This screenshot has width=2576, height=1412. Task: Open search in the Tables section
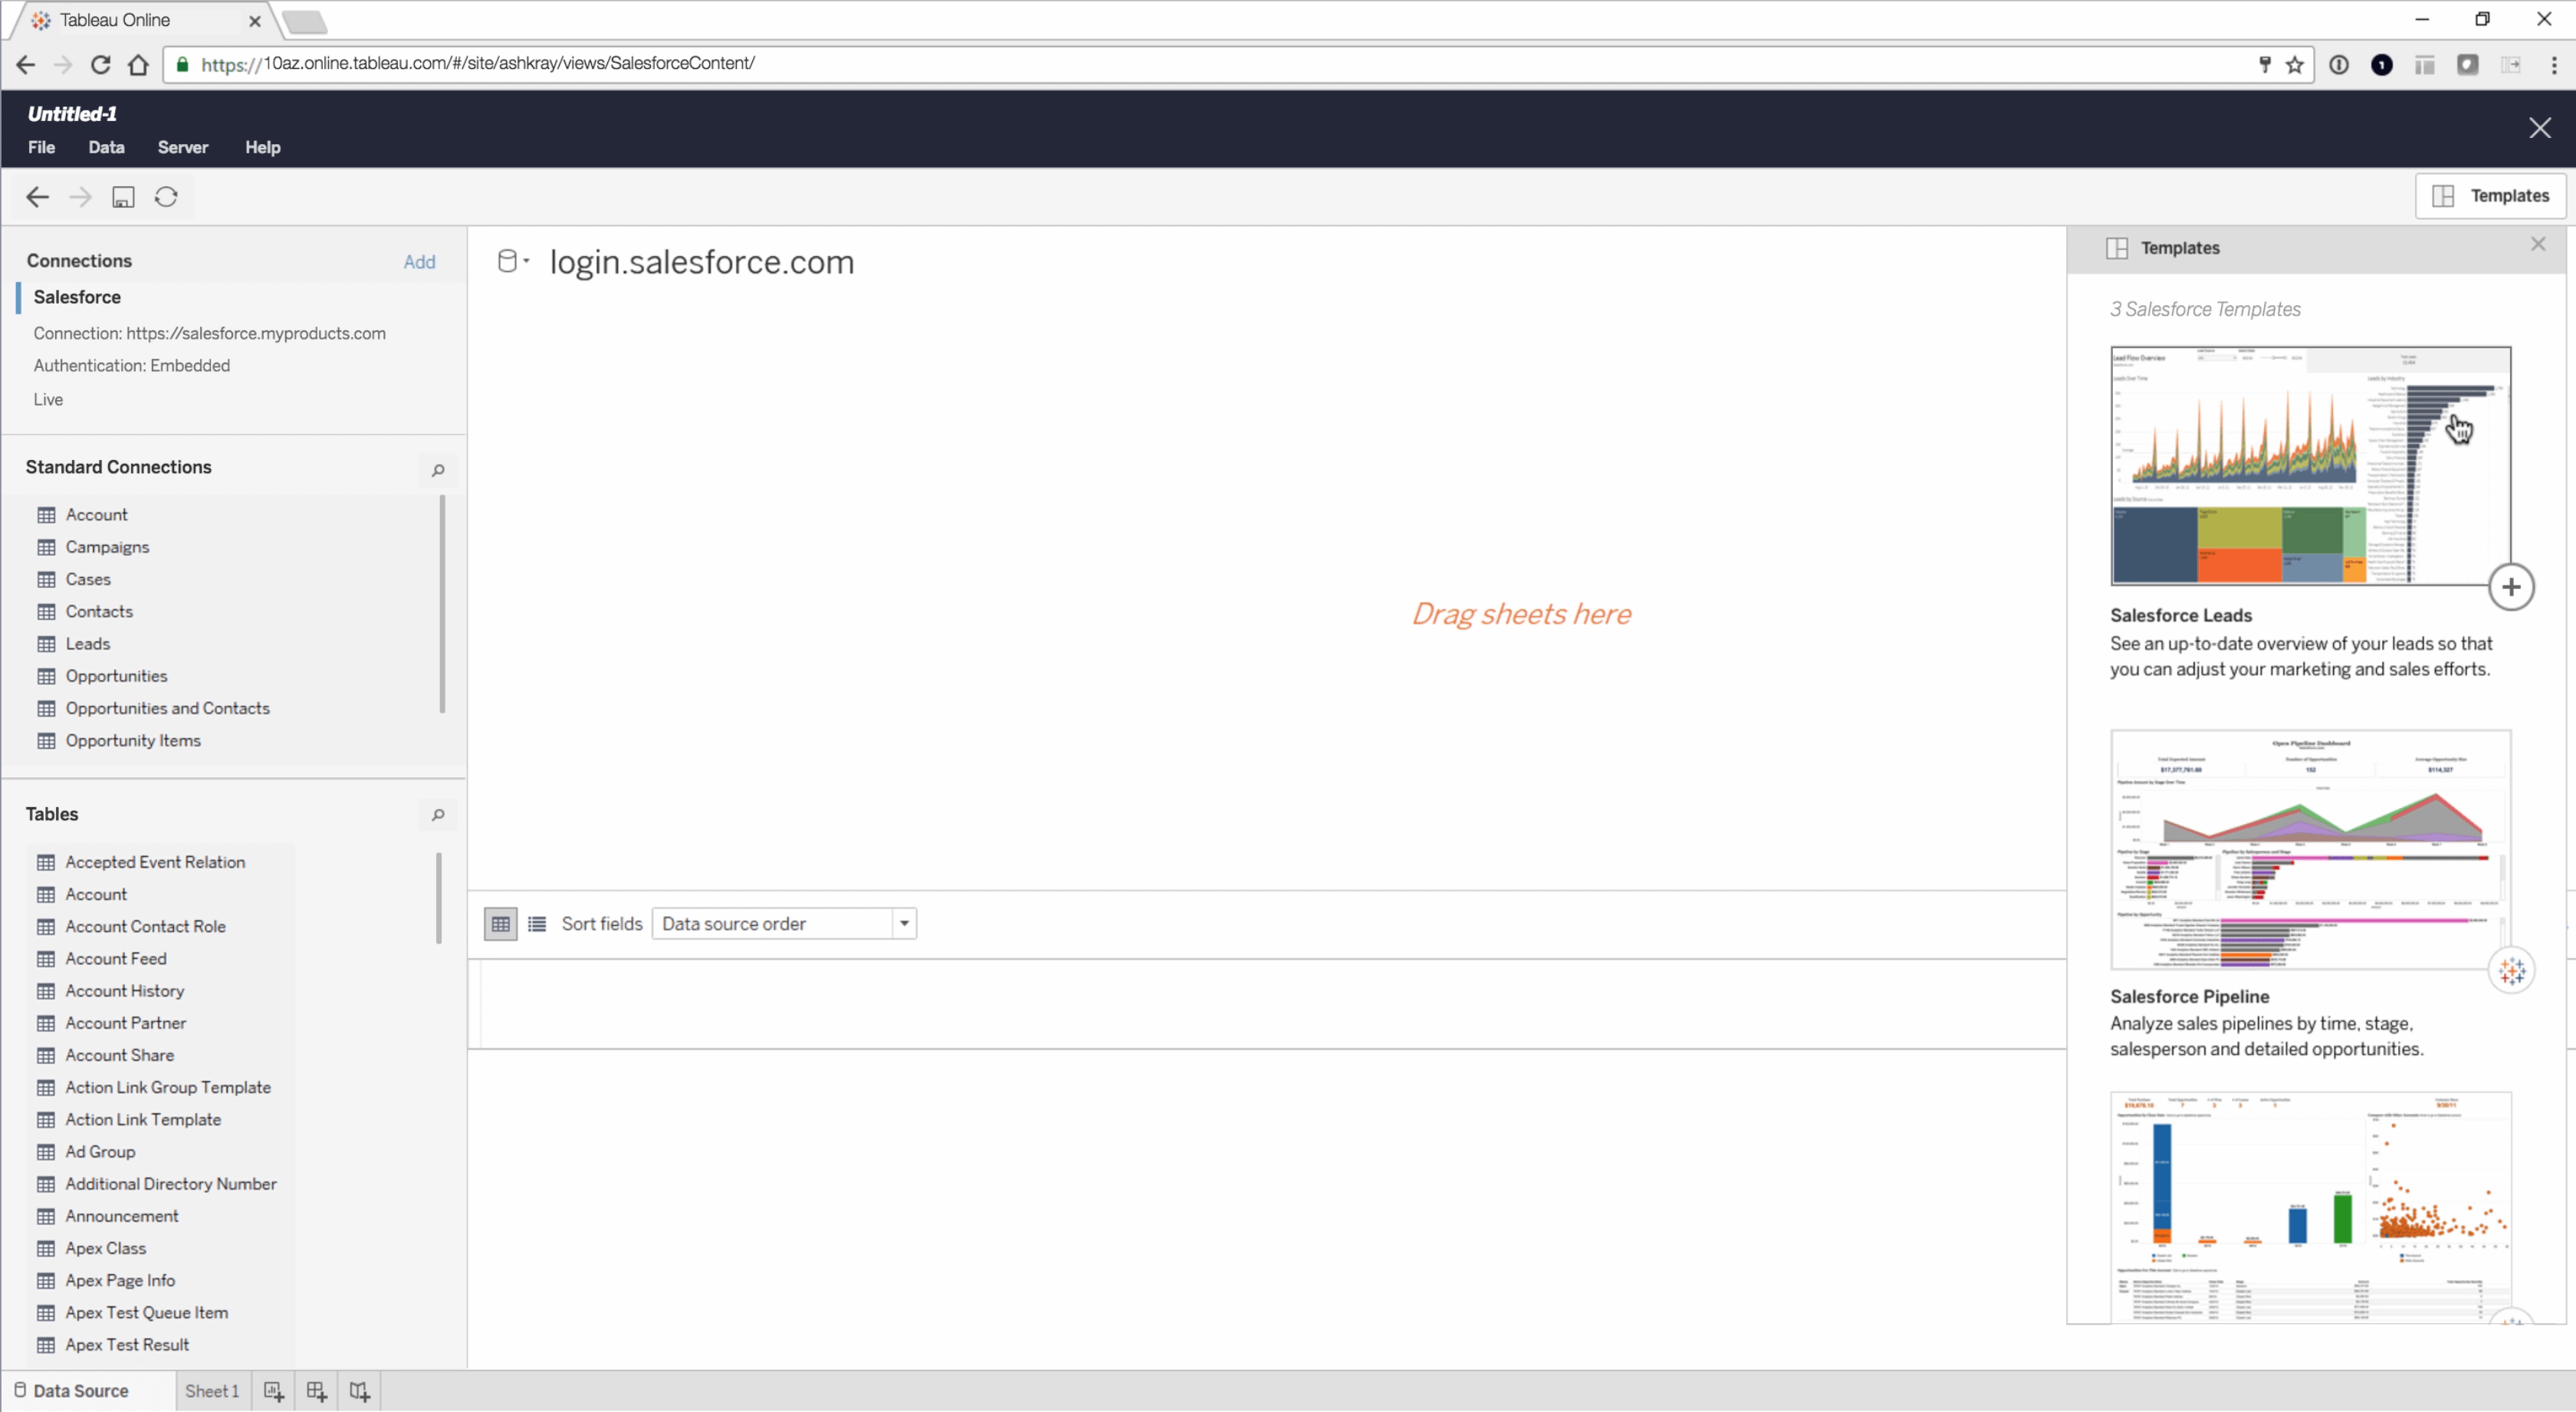coord(437,815)
